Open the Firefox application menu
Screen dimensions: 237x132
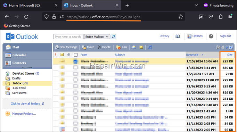click(230, 16)
